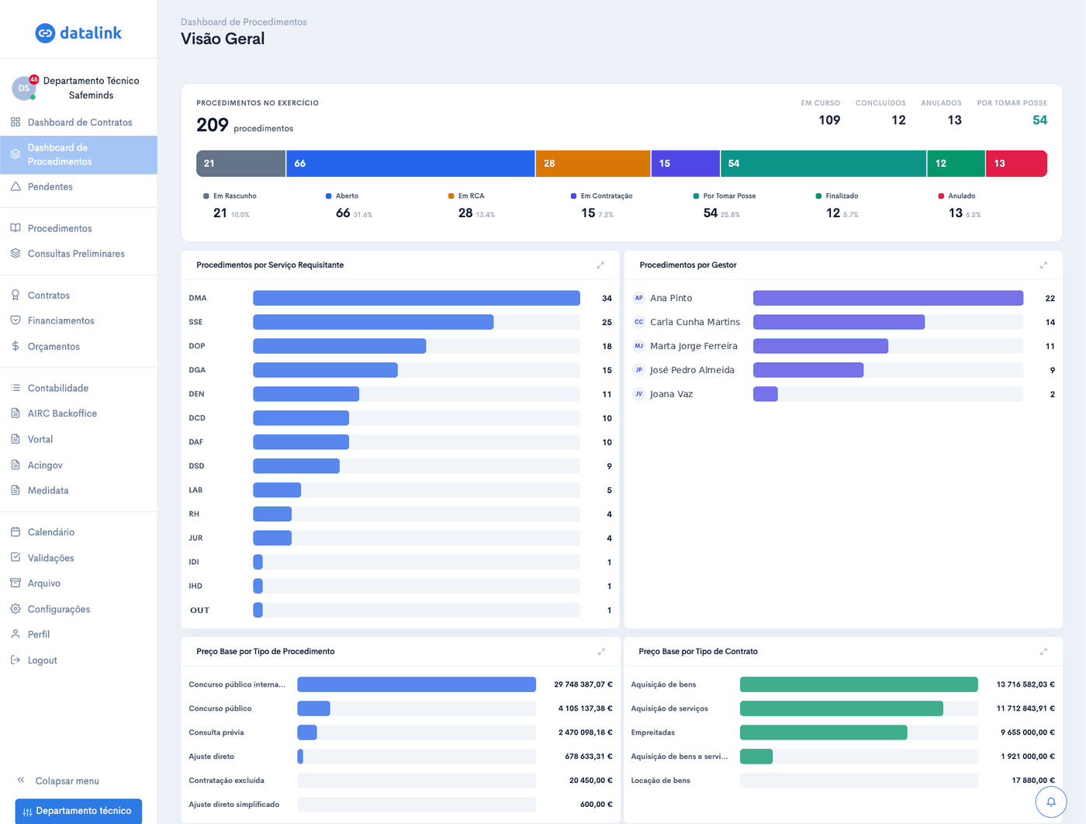Click the Departamento técnico button
The height and width of the screenshot is (824, 1086).
tap(78, 811)
